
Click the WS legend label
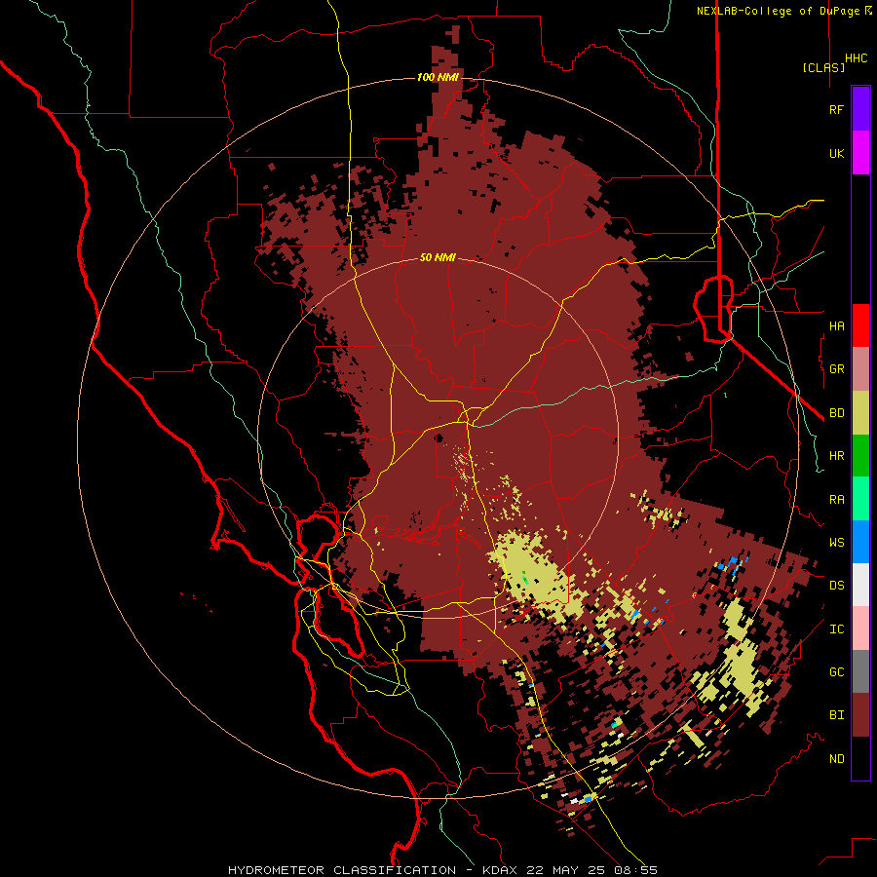836,542
